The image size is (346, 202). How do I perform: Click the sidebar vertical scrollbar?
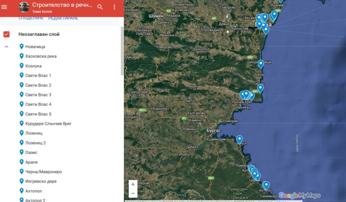[x=122, y=50]
